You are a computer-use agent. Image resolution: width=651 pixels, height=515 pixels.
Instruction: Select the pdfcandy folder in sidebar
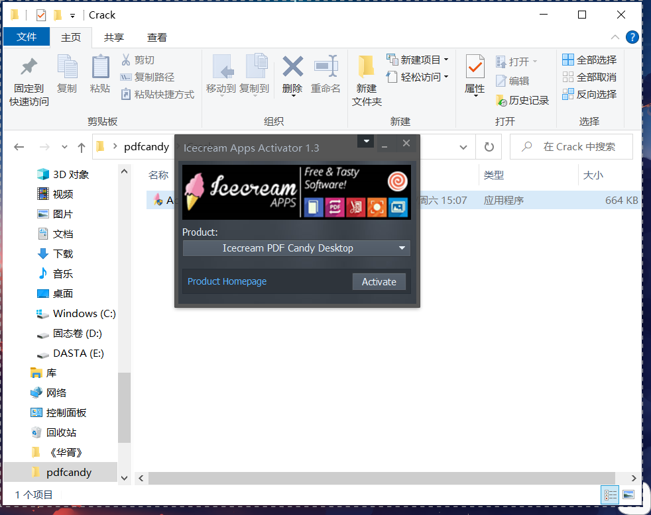60,472
